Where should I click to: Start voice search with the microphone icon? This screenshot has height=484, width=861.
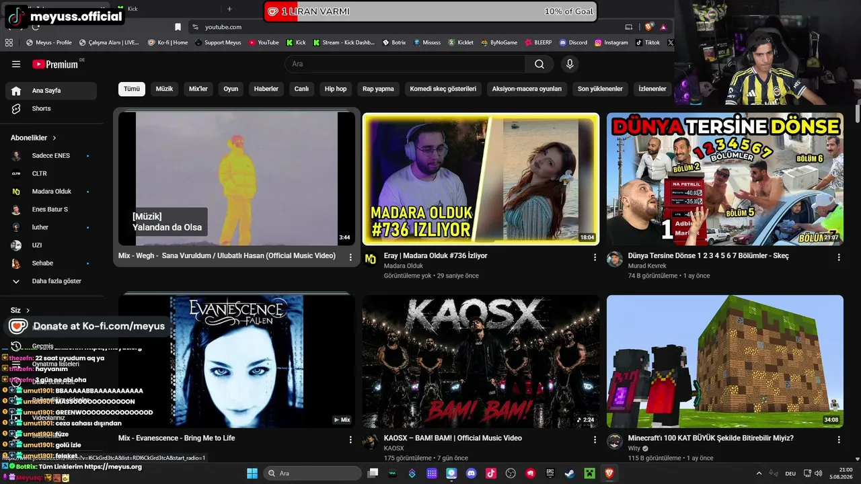570,64
